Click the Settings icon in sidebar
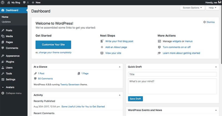This screenshot has width=222, height=116. 3,79
